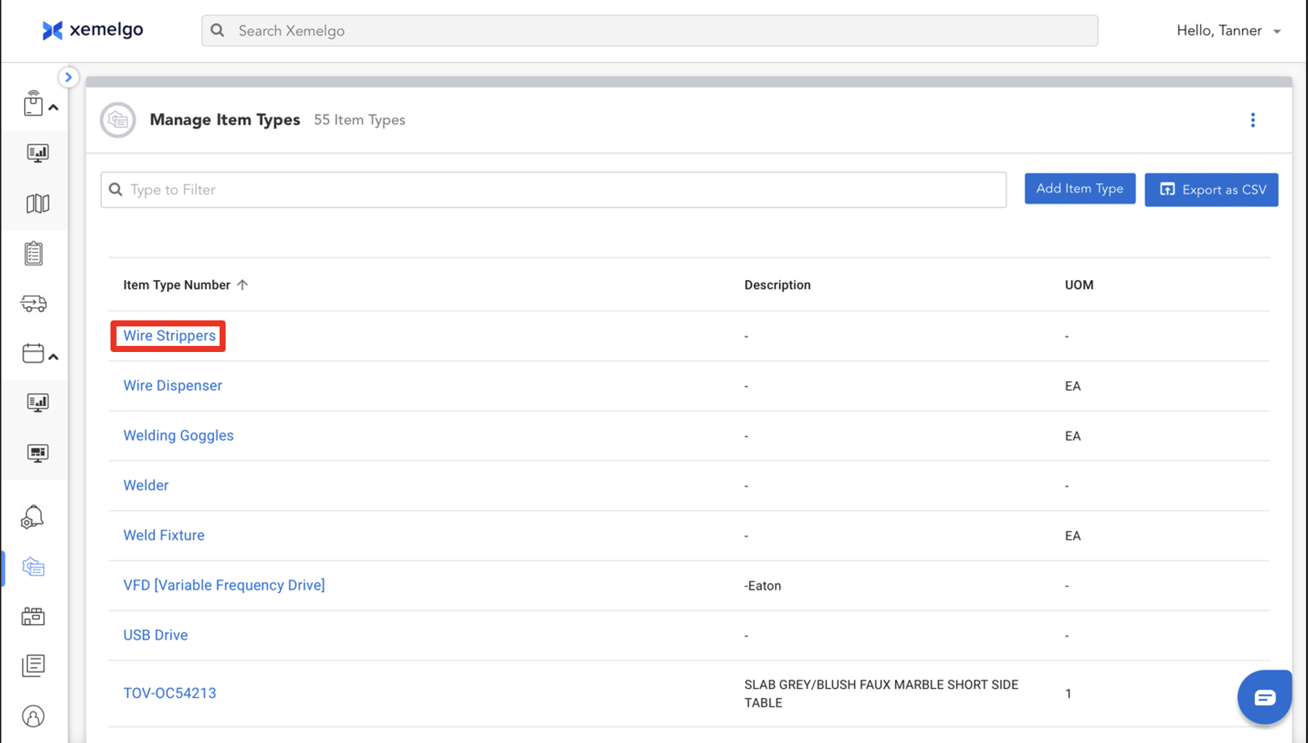Click the truck shipments icon in sidebar
1308x743 pixels.
pyautogui.click(x=34, y=304)
